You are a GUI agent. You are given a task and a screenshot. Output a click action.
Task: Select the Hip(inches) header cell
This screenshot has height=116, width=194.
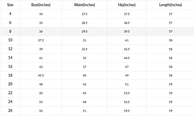pos(127,5)
